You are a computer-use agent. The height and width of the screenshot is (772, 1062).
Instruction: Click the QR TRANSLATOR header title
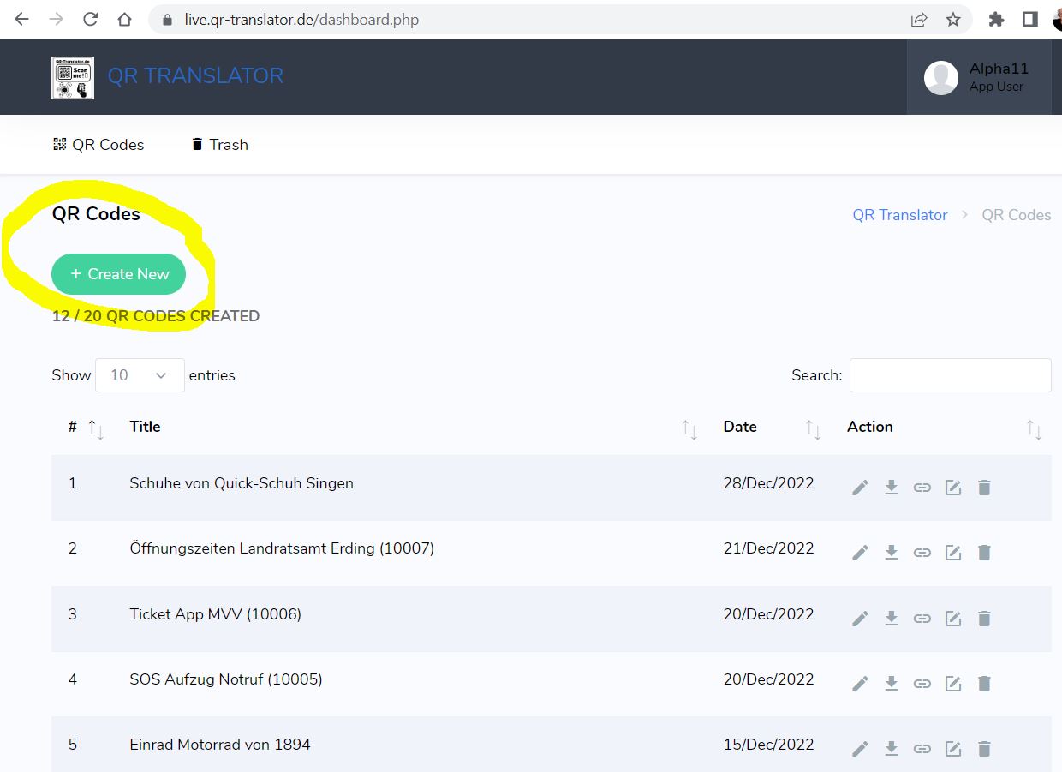coord(195,76)
